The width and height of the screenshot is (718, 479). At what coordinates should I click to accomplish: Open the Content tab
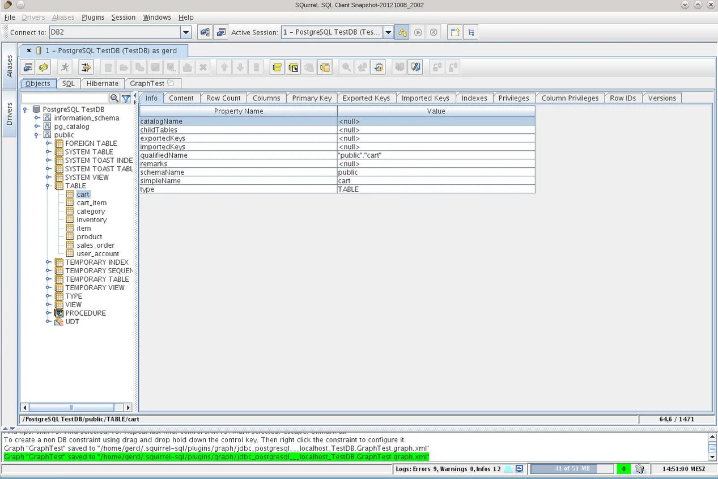181,98
